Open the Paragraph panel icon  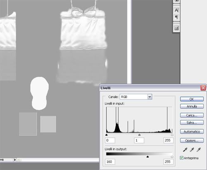pyautogui.click(x=176, y=17)
